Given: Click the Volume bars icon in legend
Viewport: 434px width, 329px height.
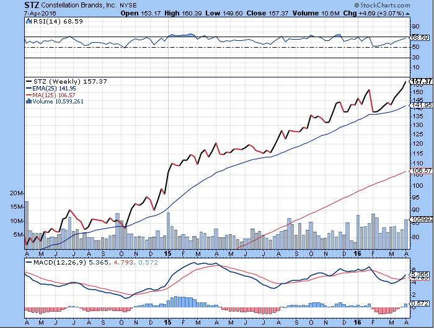Looking at the screenshot, I should point(29,102).
